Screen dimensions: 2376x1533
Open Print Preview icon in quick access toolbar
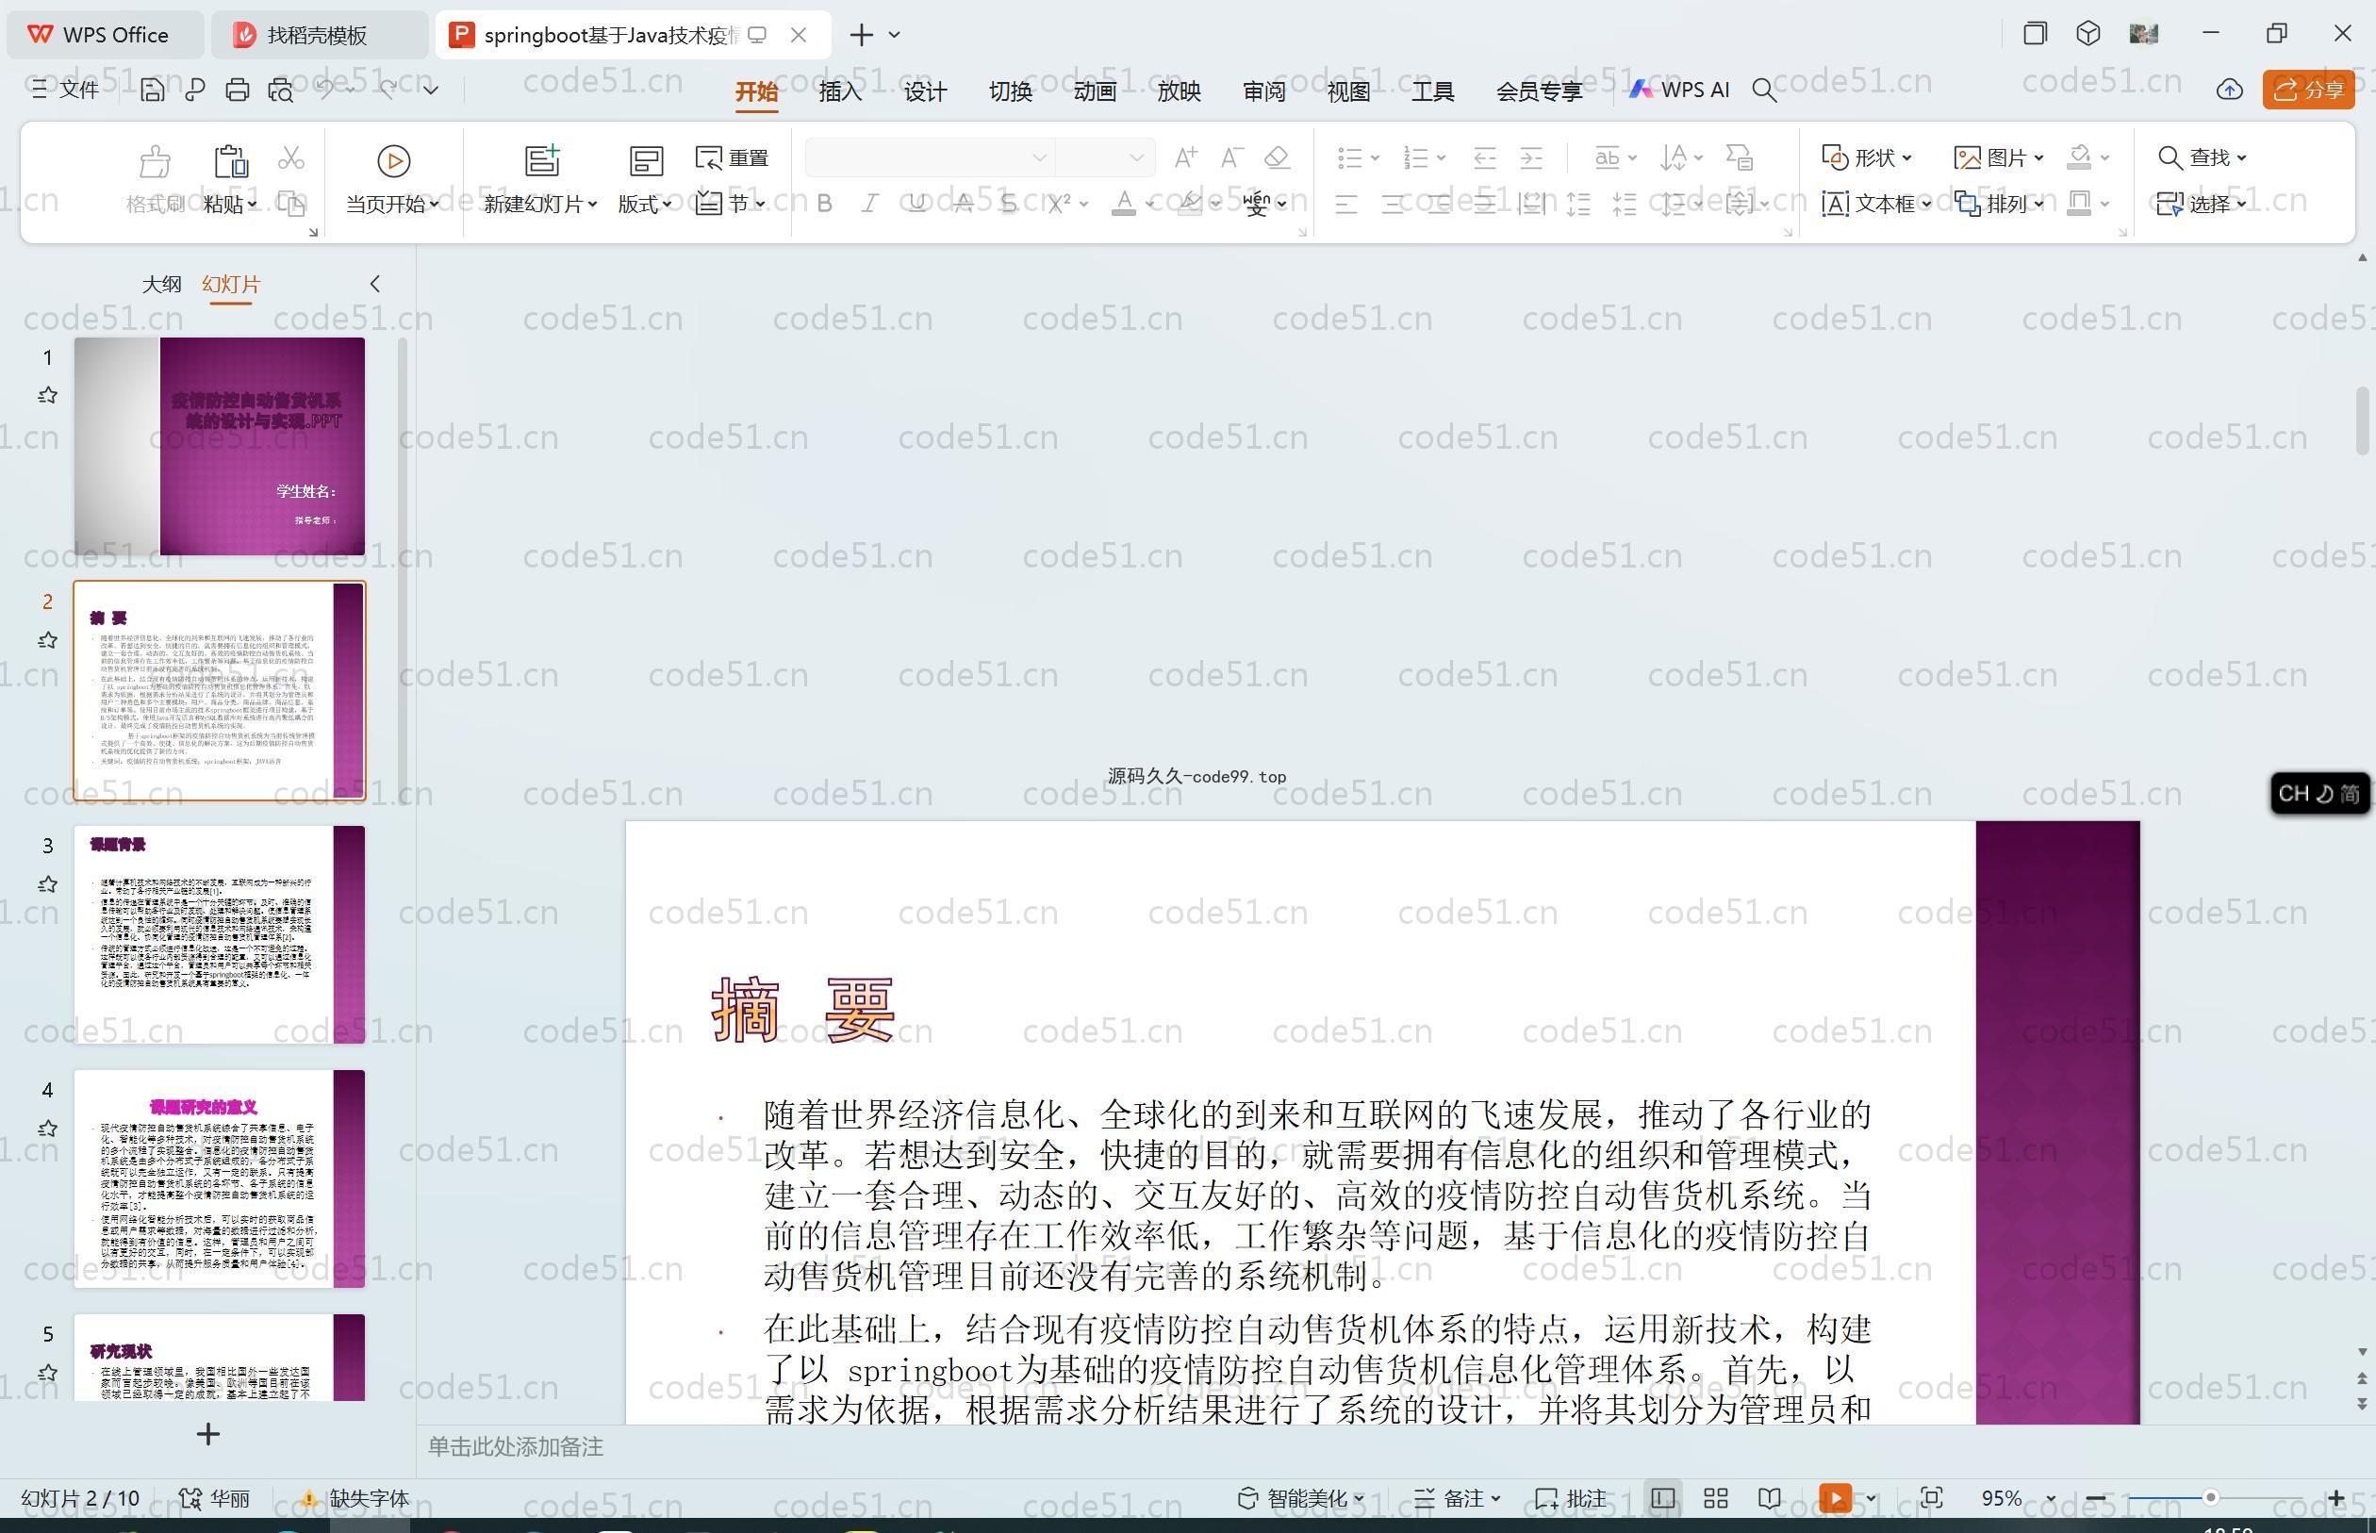tap(281, 90)
